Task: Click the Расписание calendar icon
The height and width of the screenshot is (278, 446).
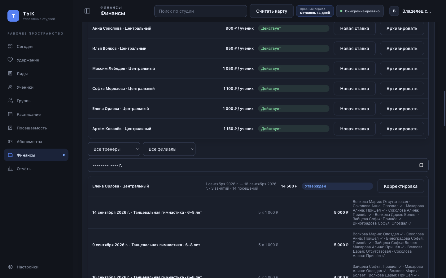Action: [10, 114]
